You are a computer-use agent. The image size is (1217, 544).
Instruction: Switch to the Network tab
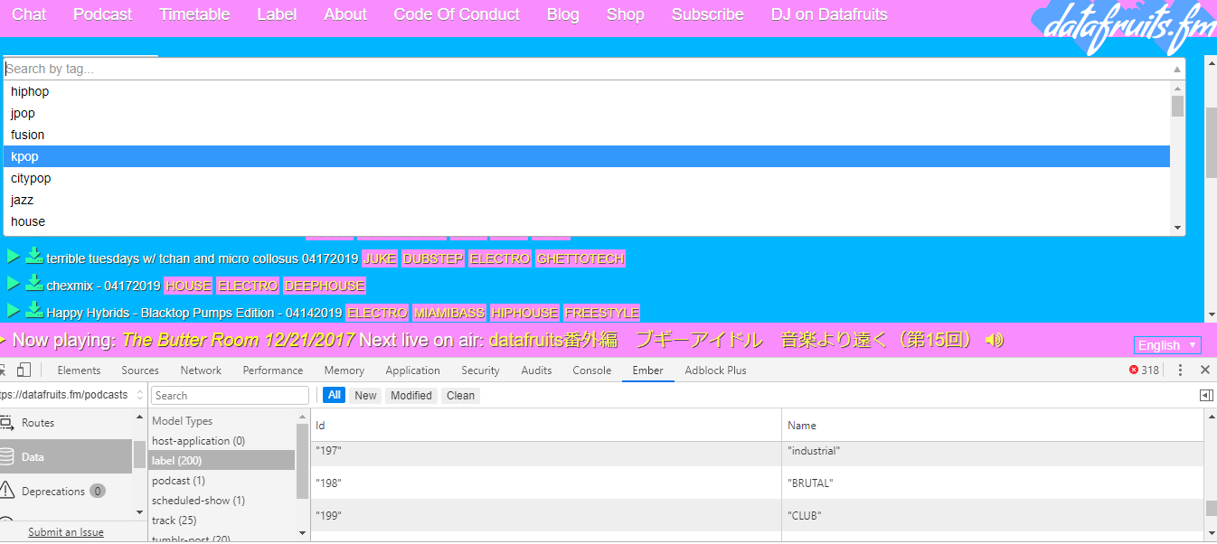click(x=200, y=370)
